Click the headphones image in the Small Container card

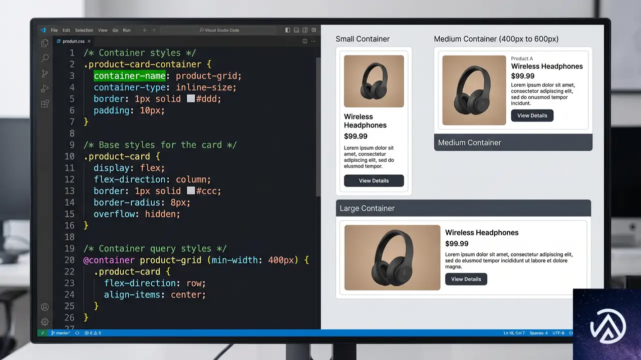click(x=374, y=81)
